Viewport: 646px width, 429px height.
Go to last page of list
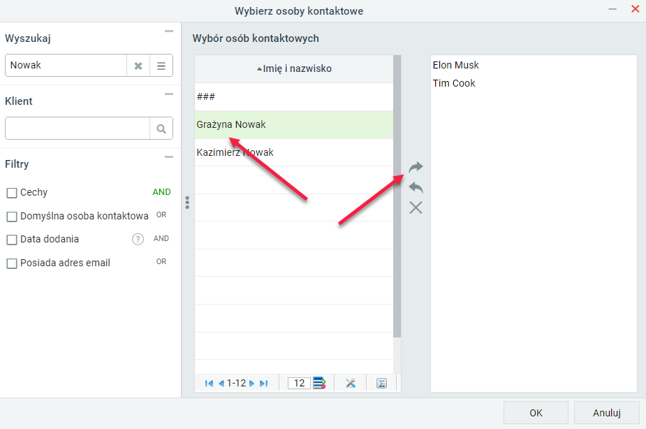(x=264, y=384)
